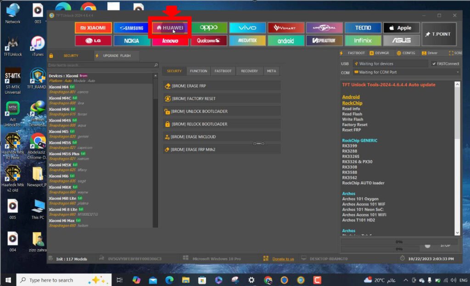Select the Xiaomi brand button
The width and height of the screenshot is (470, 286).
(93, 28)
